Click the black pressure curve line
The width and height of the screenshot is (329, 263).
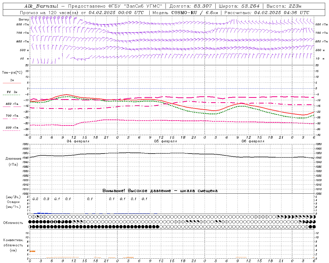click(x=172, y=153)
